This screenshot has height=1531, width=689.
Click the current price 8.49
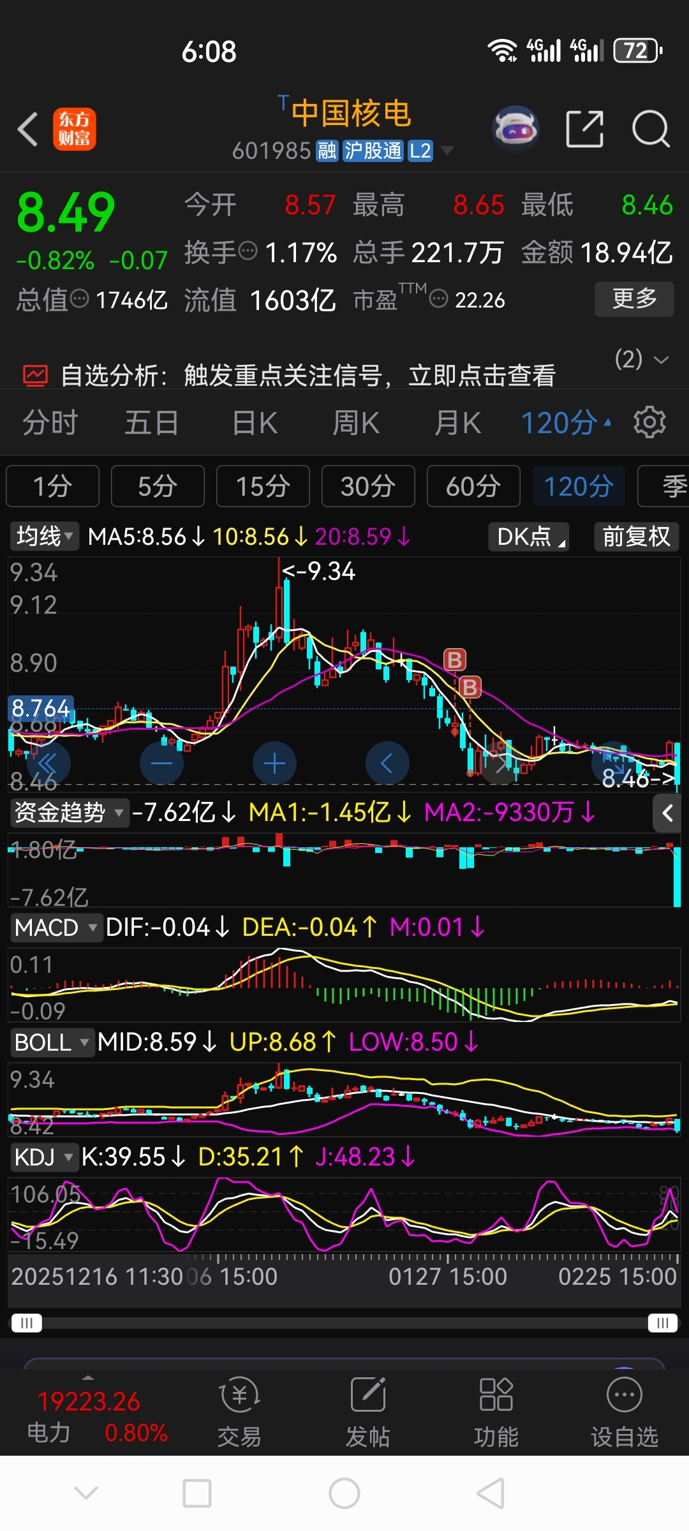(66, 212)
